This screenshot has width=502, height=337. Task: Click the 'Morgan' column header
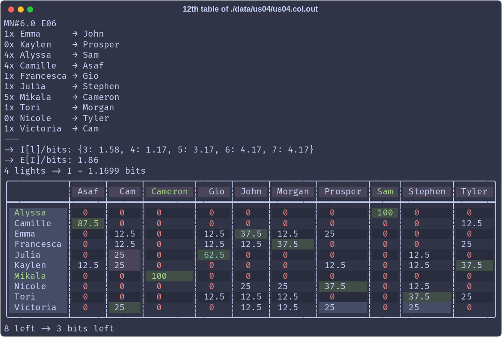coord(293,191)
